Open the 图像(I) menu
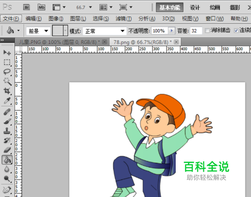251x197 pixels. pos(56,19)
